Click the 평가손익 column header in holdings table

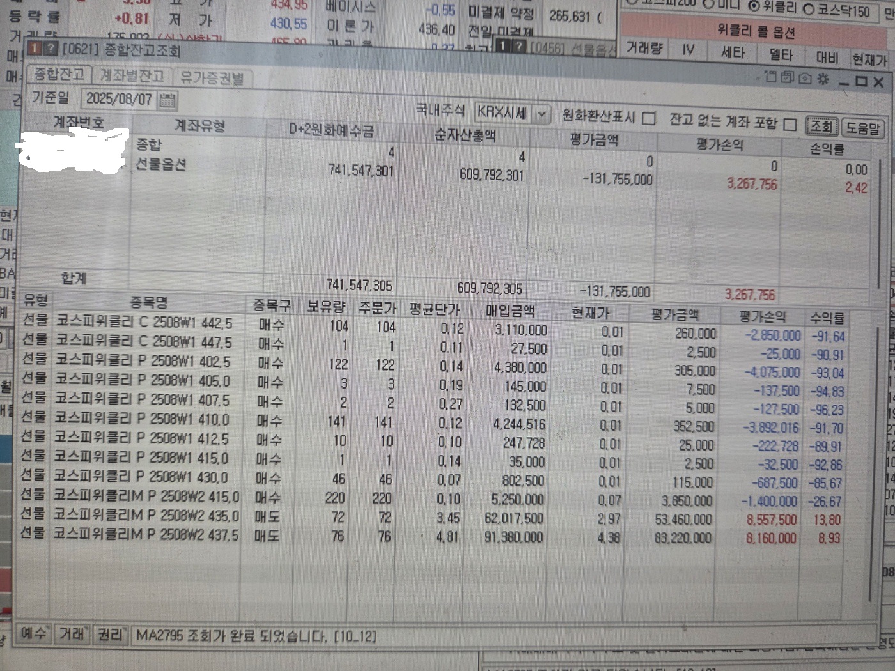pyautogui.click(x=761, y=316)
